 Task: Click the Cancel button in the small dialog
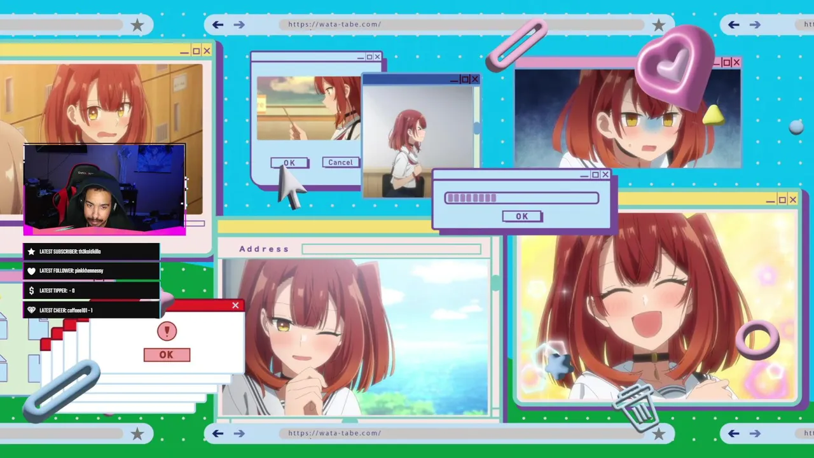pos(340,162)
